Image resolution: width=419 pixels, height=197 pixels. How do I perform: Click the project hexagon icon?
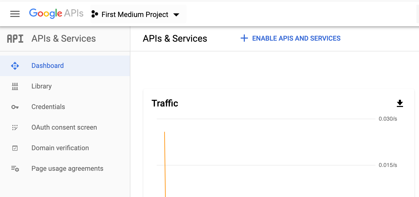[x=95, y=14]
